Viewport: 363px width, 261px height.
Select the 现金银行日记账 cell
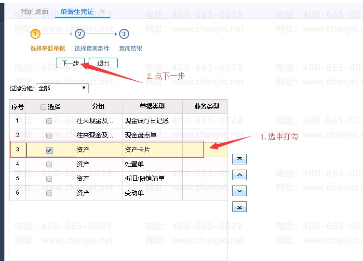[x=152, y=121]
